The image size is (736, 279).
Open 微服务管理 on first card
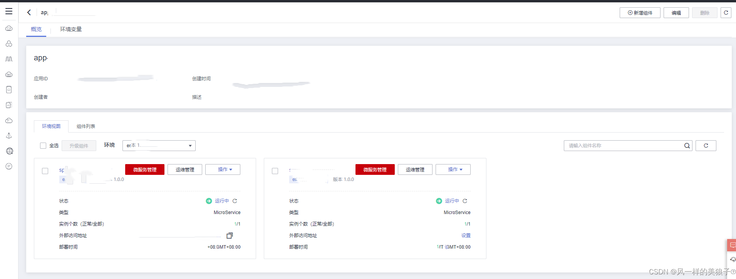click(145, 169)
